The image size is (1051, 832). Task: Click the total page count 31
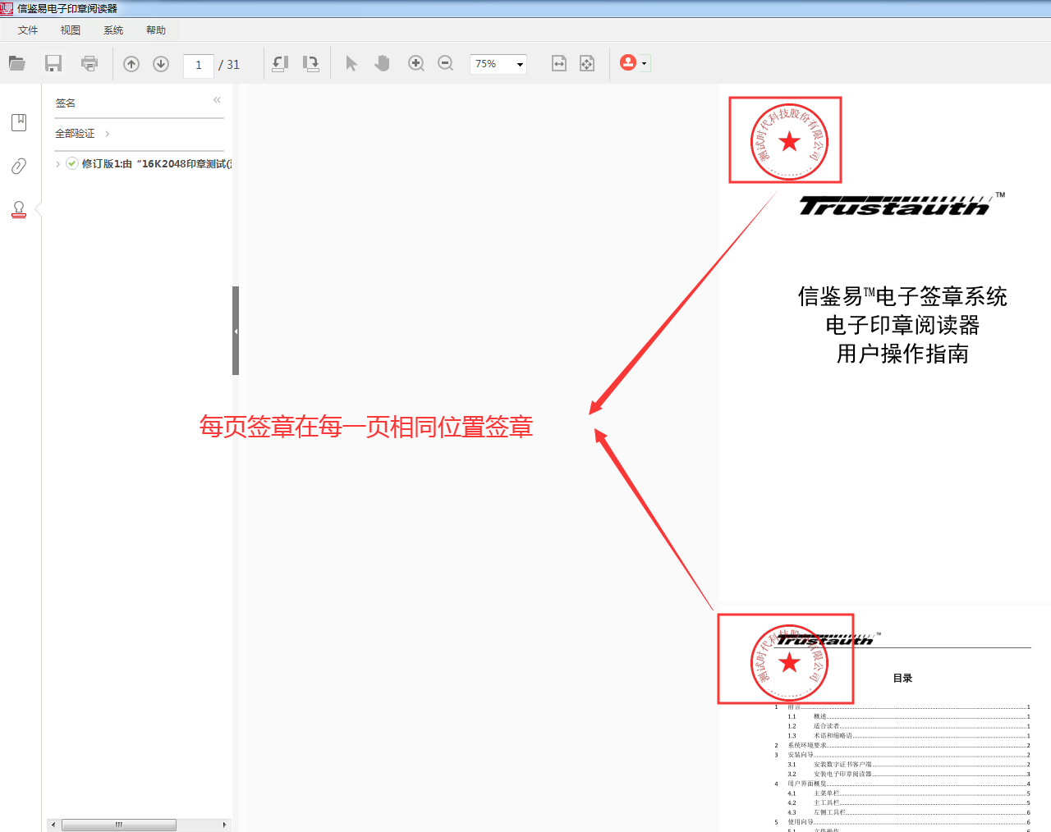coord(233,65)
